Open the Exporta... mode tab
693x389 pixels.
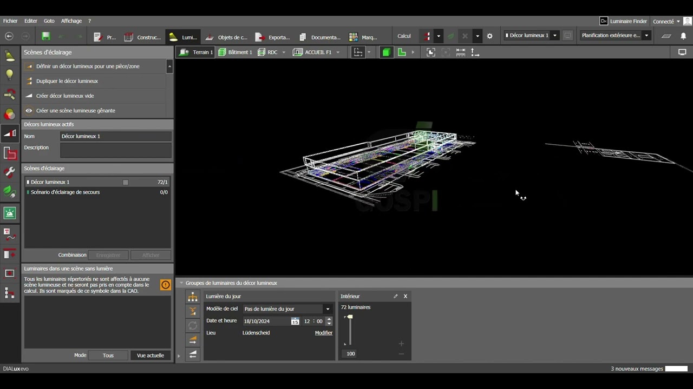pyautogui.click(x=273, y=37)
